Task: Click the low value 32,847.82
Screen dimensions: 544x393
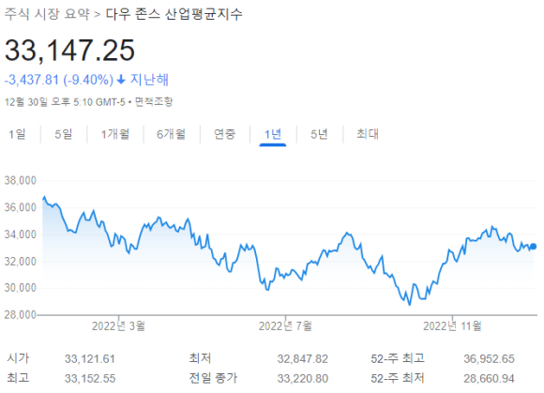Action: [303, 358]
